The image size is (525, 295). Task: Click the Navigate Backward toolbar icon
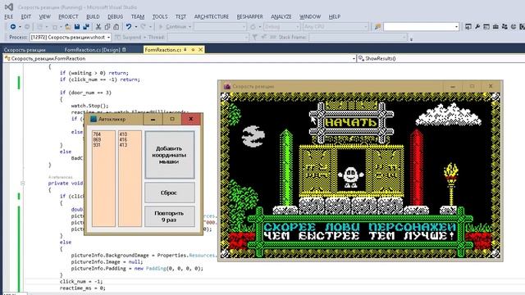coord(13,27)
